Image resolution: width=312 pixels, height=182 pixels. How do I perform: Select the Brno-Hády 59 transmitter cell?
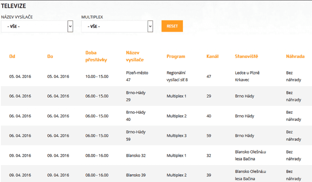click(136, 136)
